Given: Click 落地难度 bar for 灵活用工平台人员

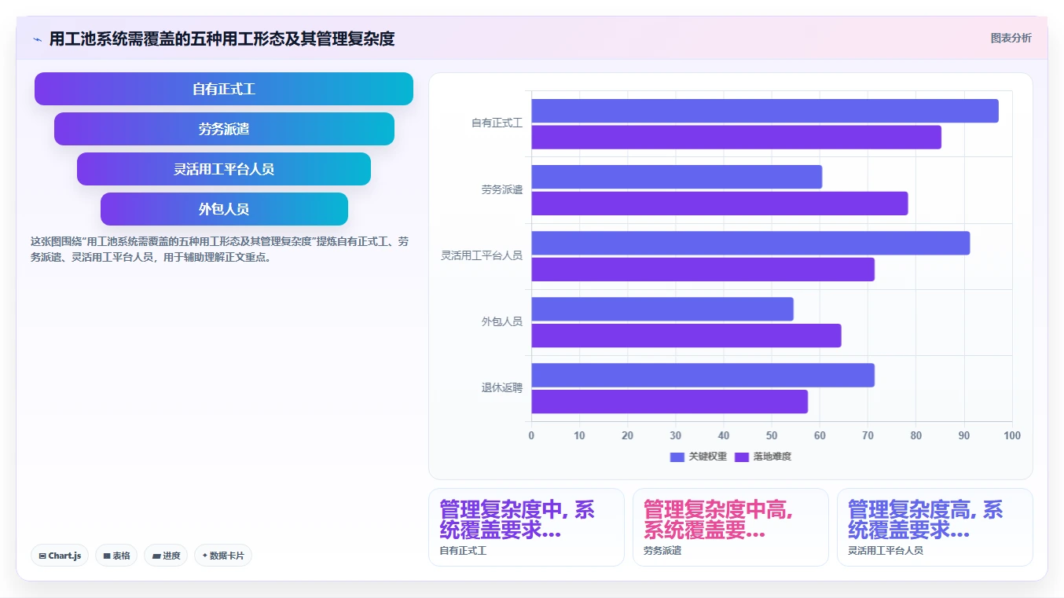Looking at the screenshot, I should [703, 270].
